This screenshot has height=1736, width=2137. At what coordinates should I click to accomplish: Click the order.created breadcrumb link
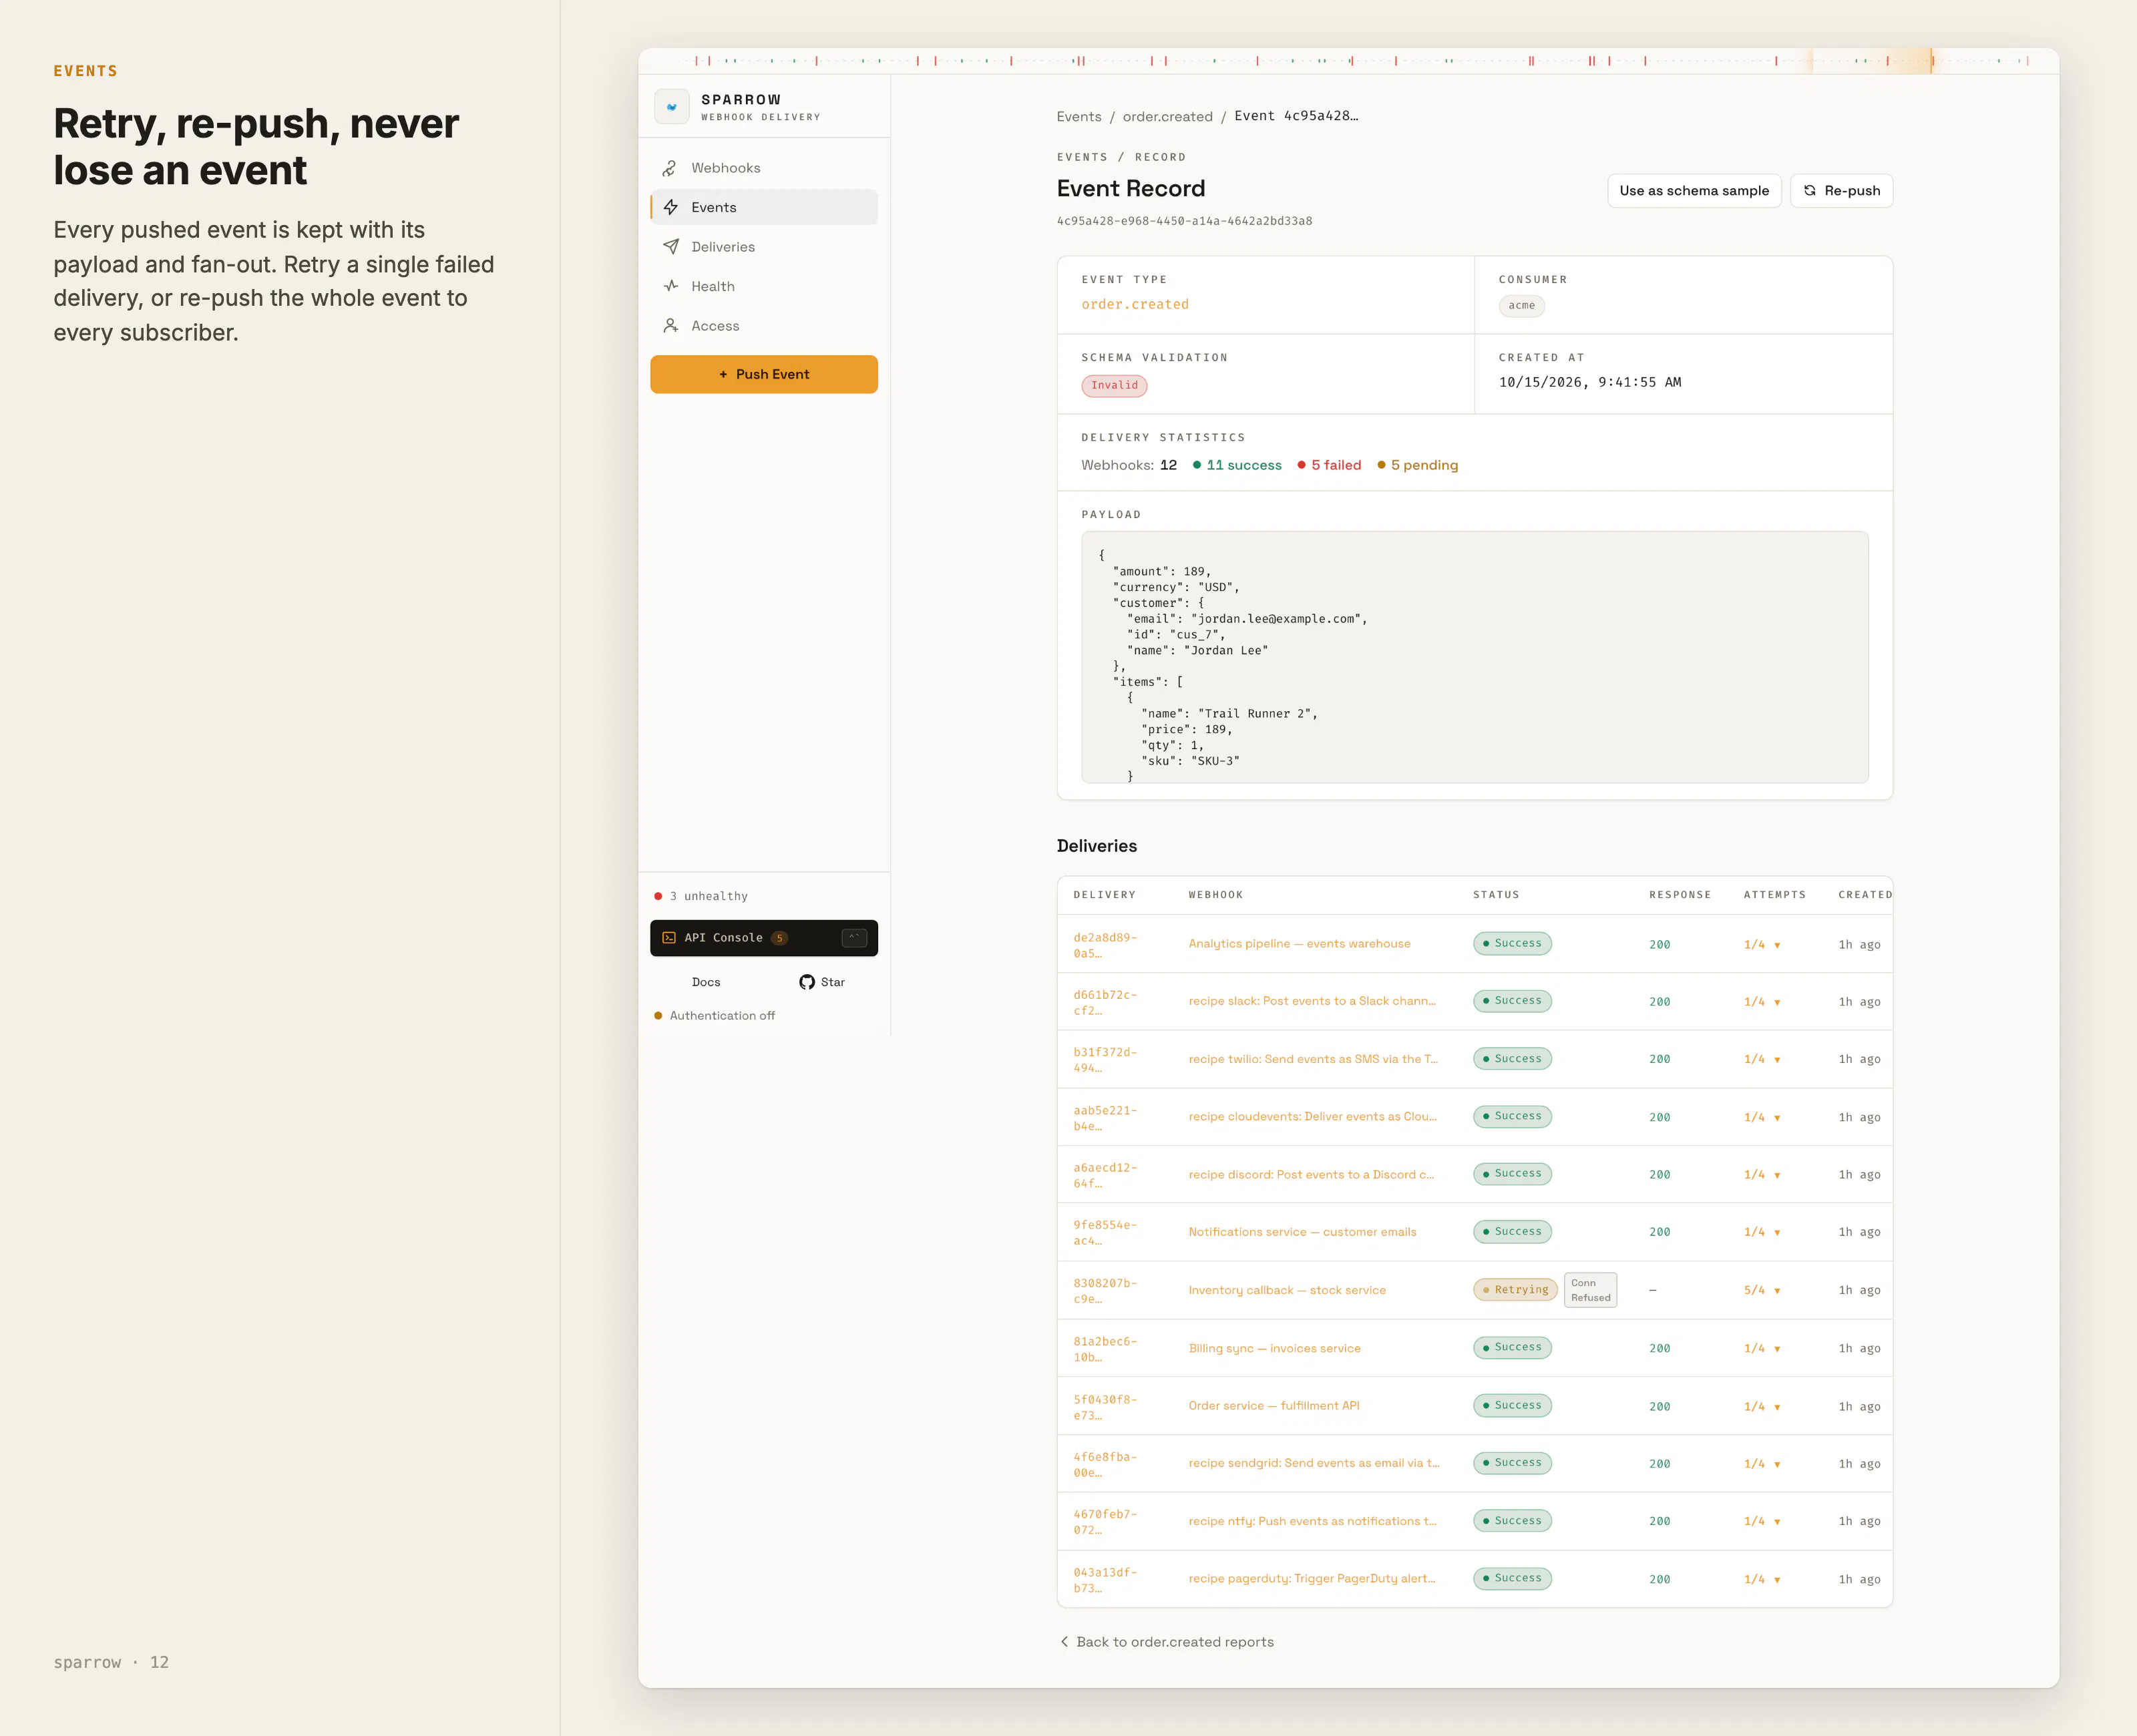pyautogui.click(x=1167, y=117)
